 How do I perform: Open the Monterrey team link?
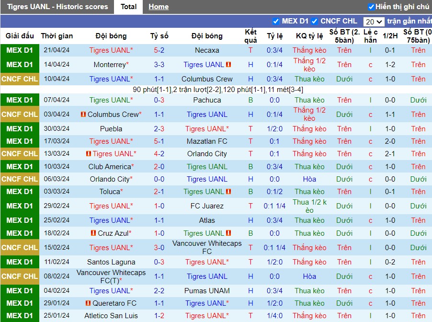point(110,65)
